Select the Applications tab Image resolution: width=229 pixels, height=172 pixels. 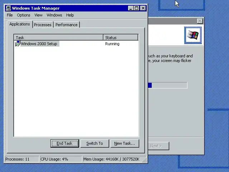click(x=20, y=24)
